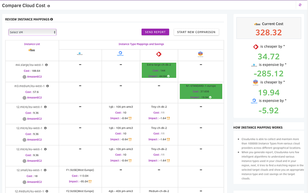Click the value -285.12
Image resolution: width=308 pixels, height=193 pixels.
pos(269,74)
